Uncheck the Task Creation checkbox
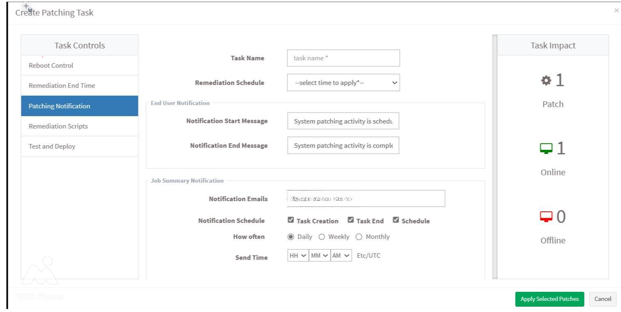The image size is (621, 312). (x=291, y=220)
